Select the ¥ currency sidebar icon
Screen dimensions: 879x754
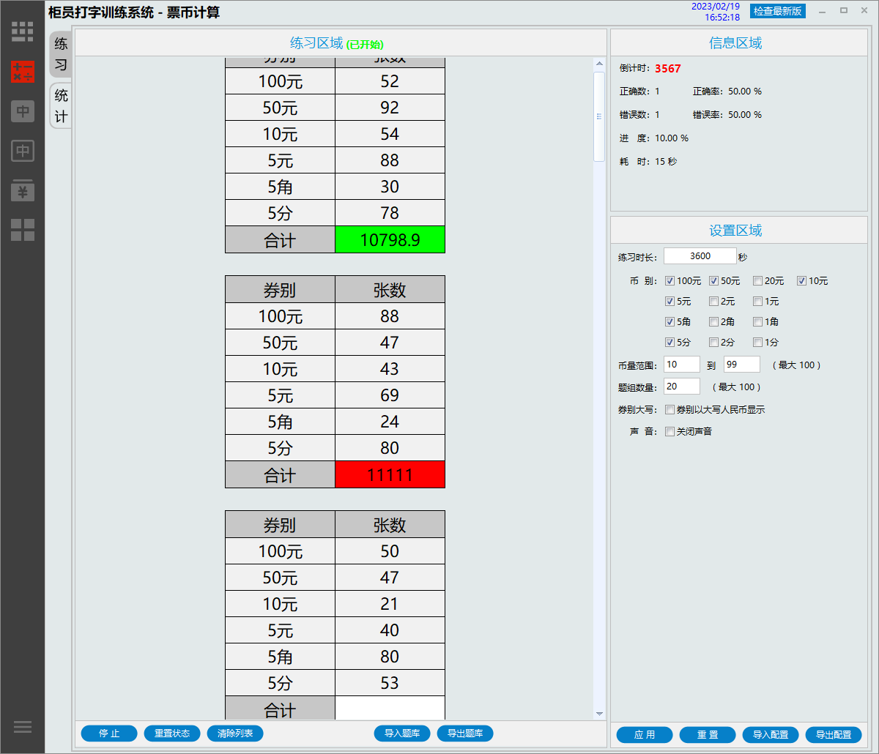23,190
